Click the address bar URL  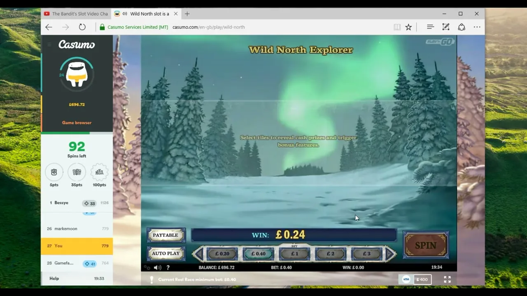tap(208, 27)
